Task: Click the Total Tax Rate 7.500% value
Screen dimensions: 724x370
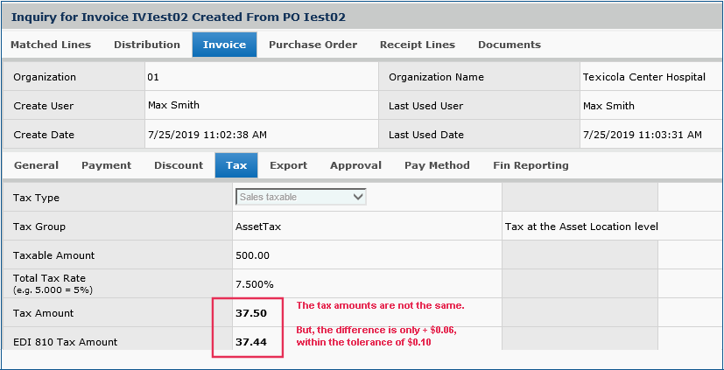Action: point(255,284)
